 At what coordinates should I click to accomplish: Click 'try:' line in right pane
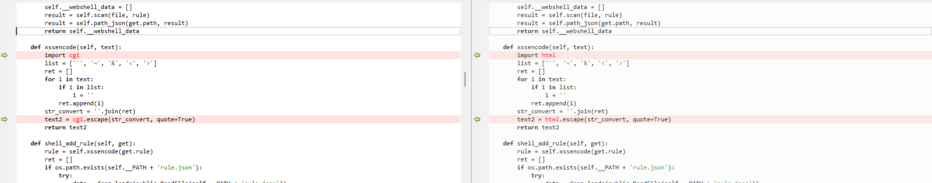pyautogui.click(x=538, y=175)
